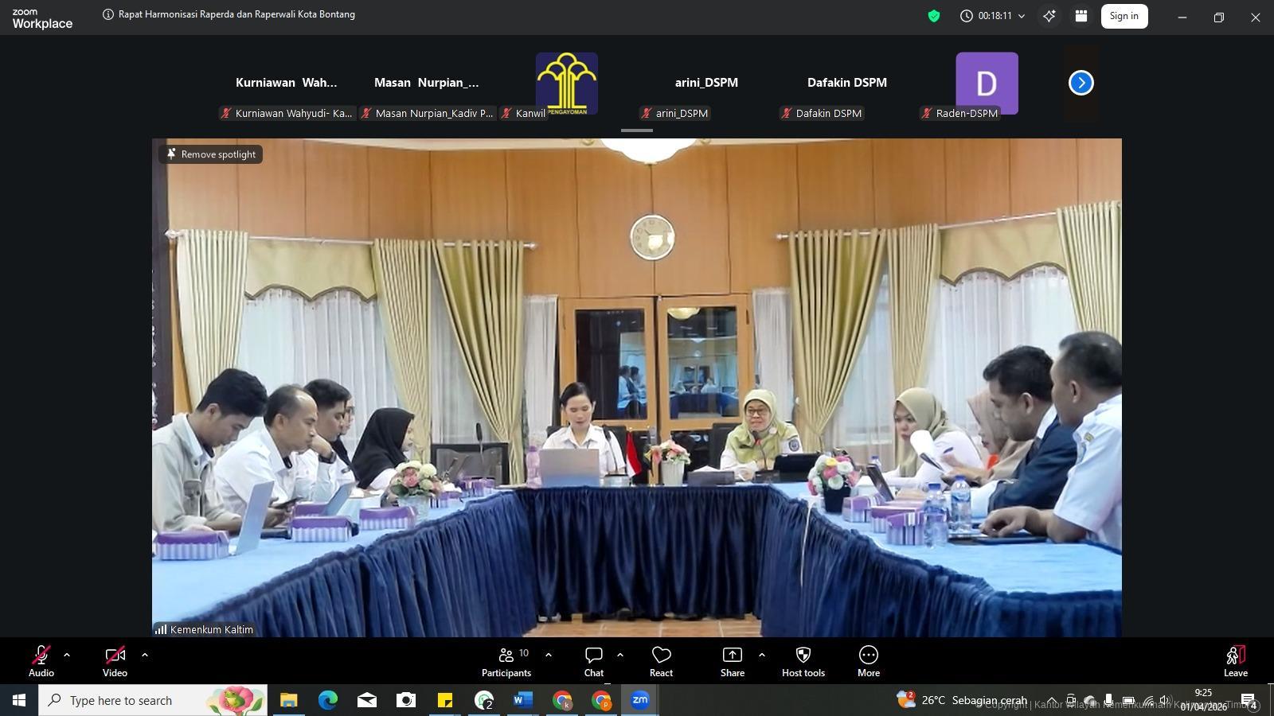The height and width of the screenshot is (716, 1274).
Task: Expand the video settings arrow
Action: (x=144, y=655)
